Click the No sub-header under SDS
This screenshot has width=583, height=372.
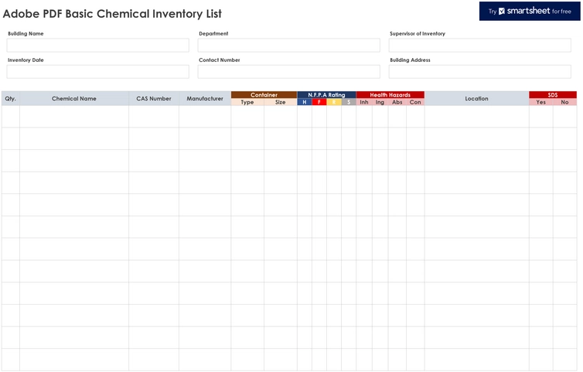pyautogui.click(x=564, y=102)
